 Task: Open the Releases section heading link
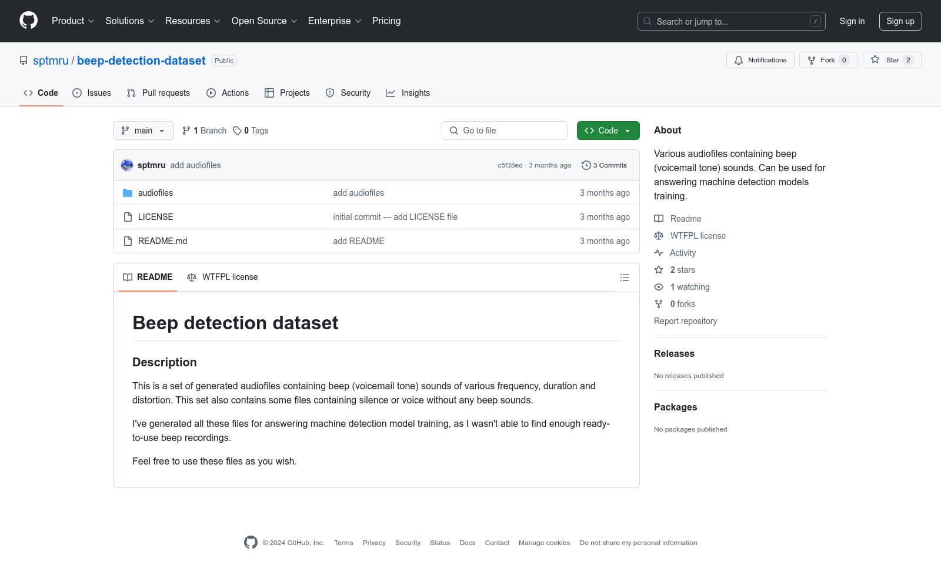click(674, 353)
